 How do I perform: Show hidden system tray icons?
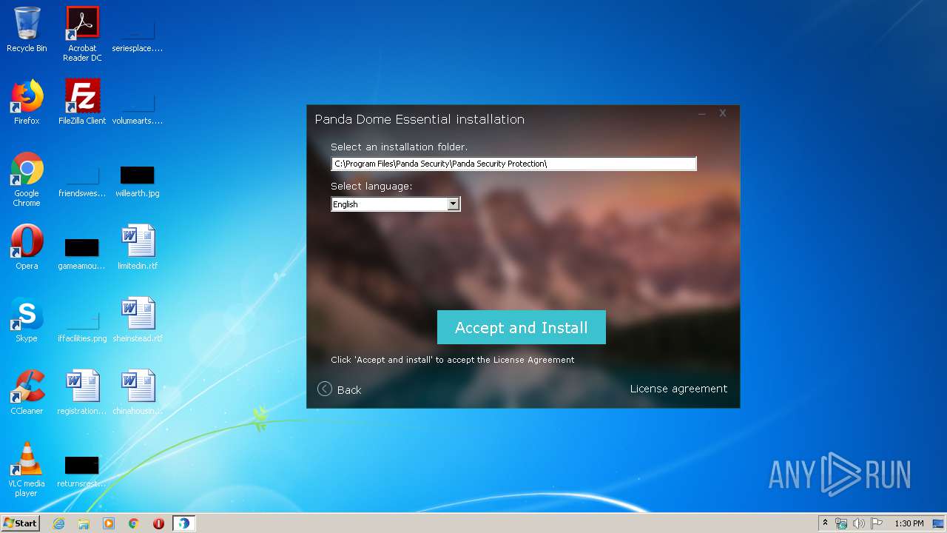825,523
